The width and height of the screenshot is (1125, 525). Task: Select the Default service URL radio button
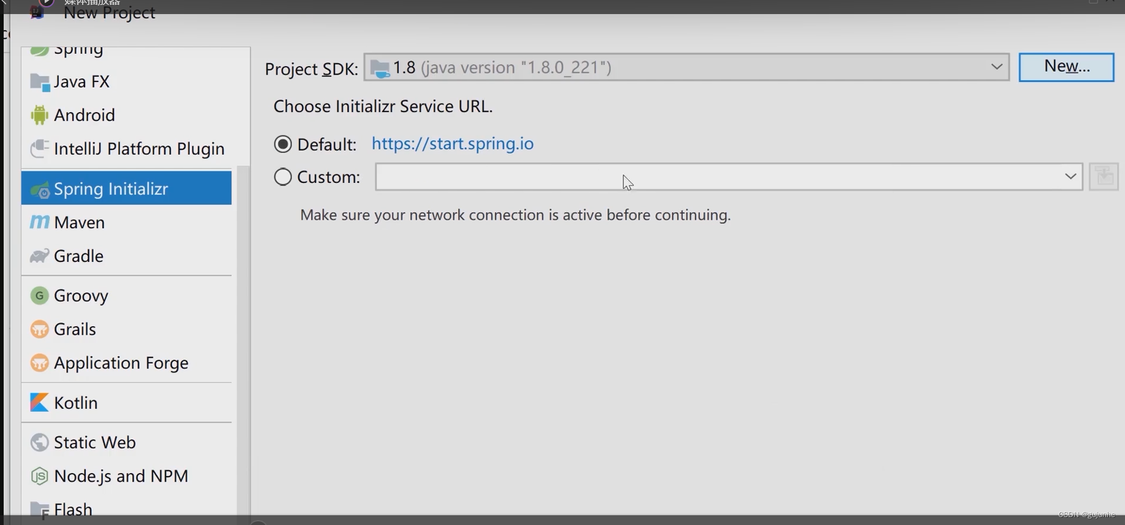pyautogui.click(x=283, y=144)
